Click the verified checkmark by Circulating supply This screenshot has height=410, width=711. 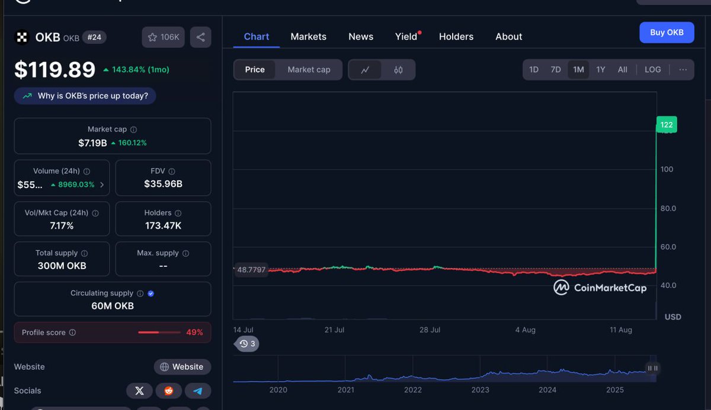[x=150, y=293]
